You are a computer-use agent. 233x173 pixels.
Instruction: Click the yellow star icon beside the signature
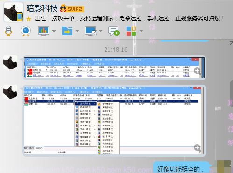(x=28, y=19)
